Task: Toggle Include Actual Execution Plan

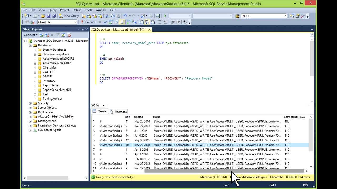Action: pos(129,22)
